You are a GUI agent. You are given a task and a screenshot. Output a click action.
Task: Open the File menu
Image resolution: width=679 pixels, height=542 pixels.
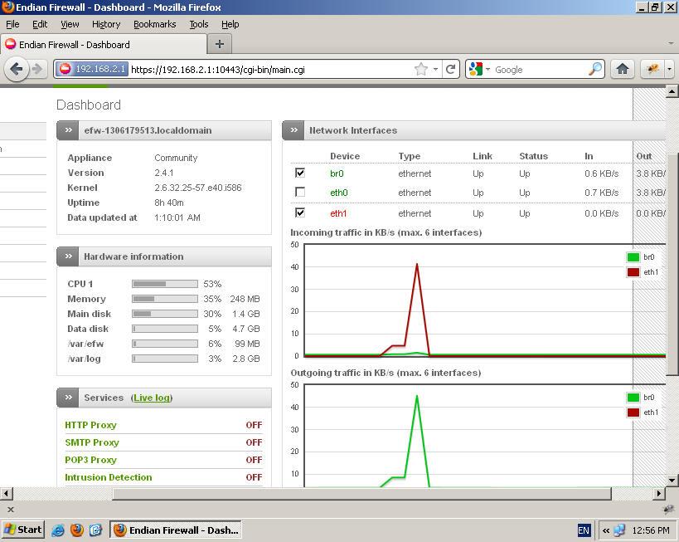click(12, 24)
